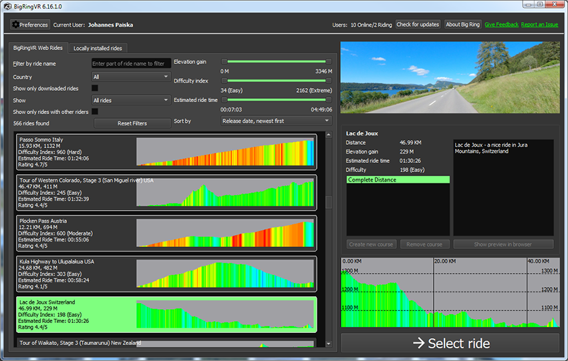The height and width of the screenshot is (361, 568).
Task: Click Create new course button
Action: click(372, 244)
